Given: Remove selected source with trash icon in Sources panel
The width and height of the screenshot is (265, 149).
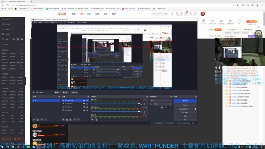Looking at the screenshot, I should point(67,120).
